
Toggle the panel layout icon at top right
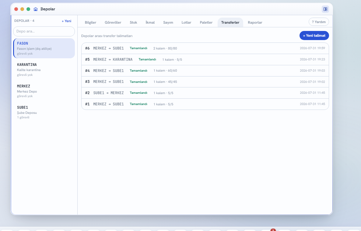325,9
